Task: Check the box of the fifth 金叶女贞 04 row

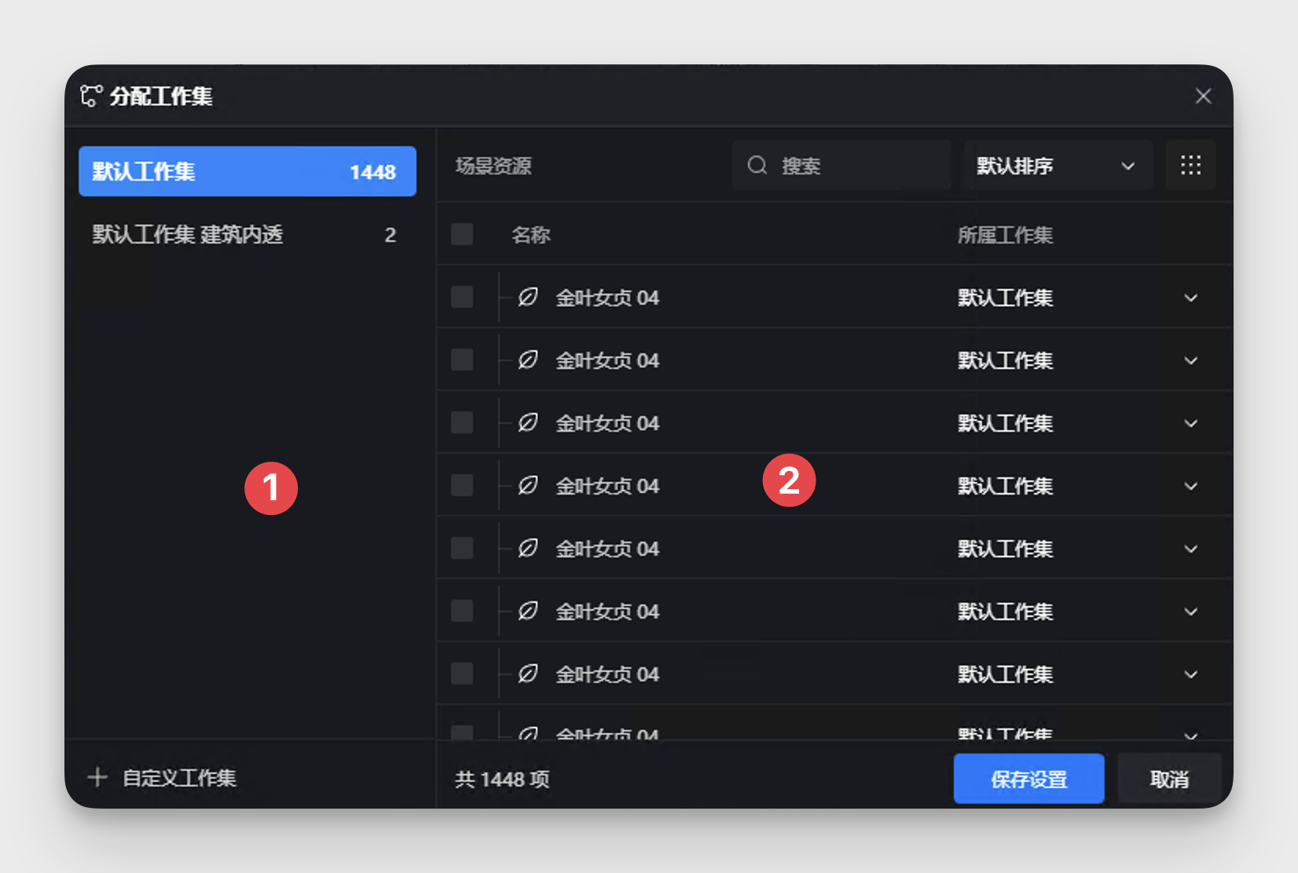Action: click(462, 548)
